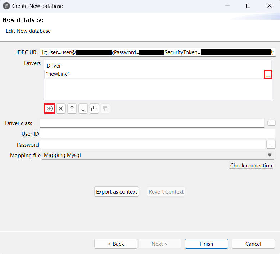Click the Revert Context button

tap(166, 192)
